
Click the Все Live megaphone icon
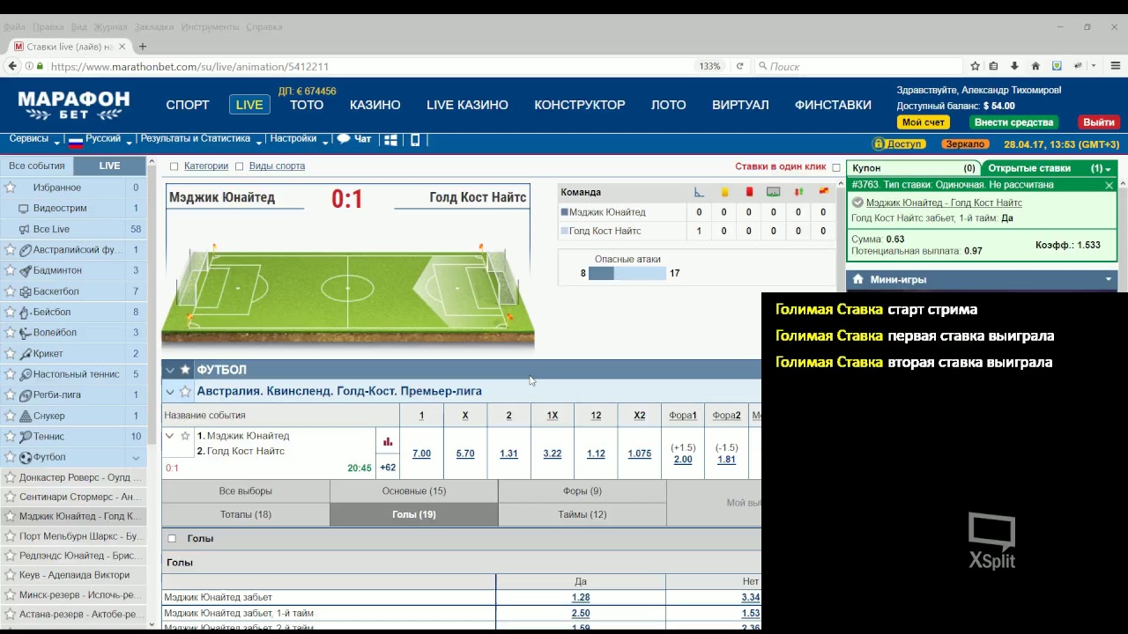[x=24, y=229]
